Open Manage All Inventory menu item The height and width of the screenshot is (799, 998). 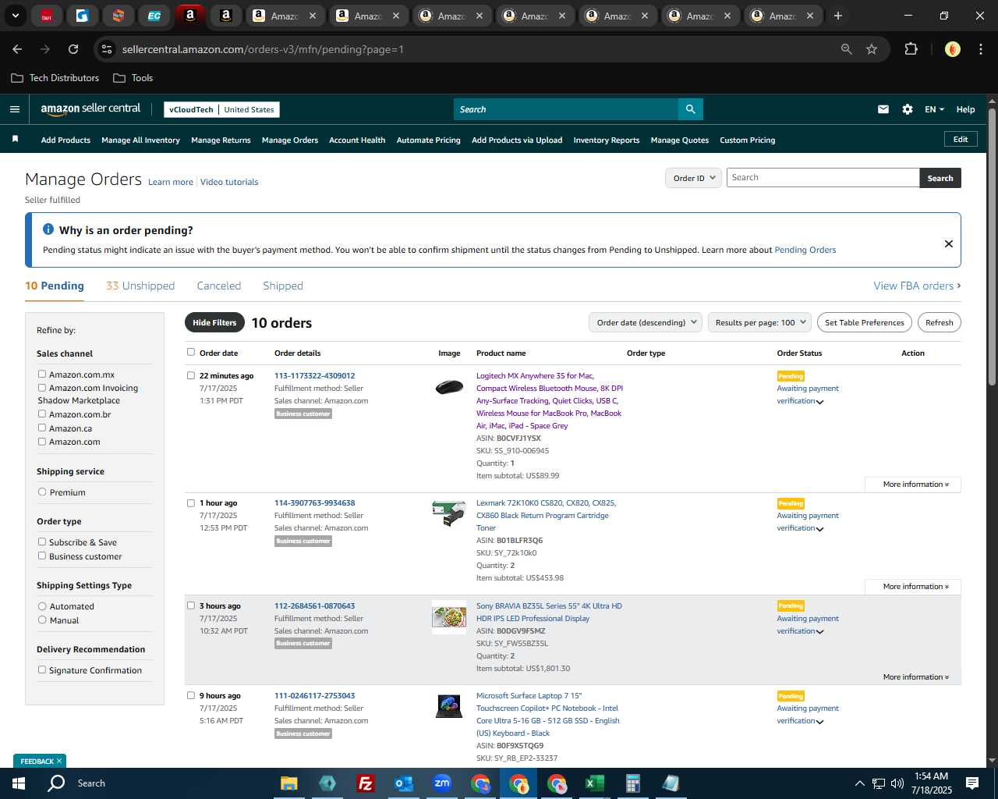140,140
